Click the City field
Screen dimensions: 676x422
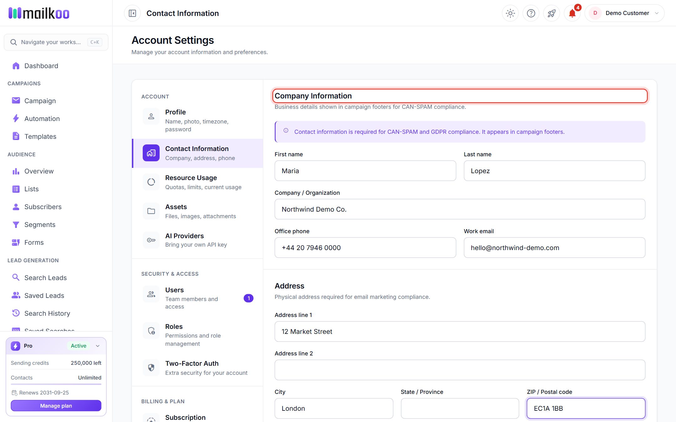coord(334,408)
